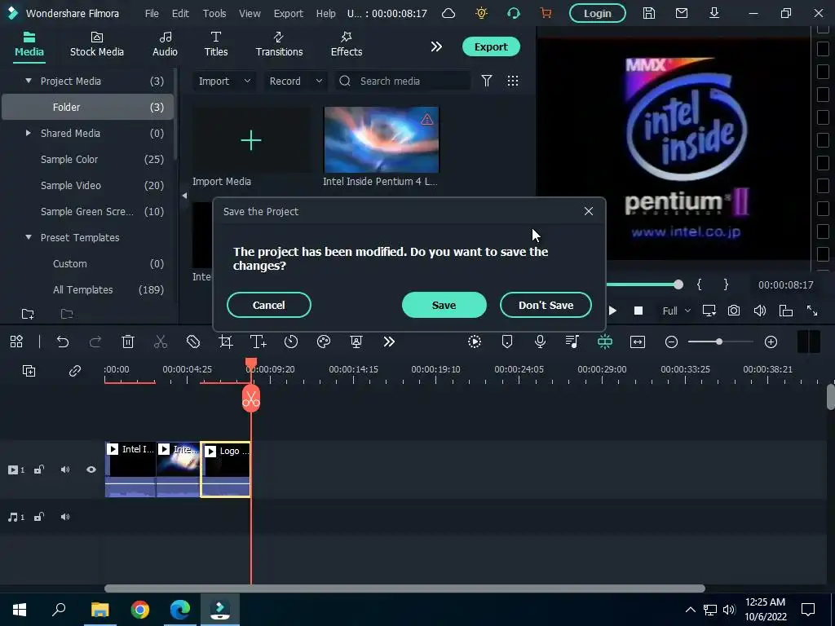
Task: Click the Delete trash icon
Action: (x=128, y=342)
